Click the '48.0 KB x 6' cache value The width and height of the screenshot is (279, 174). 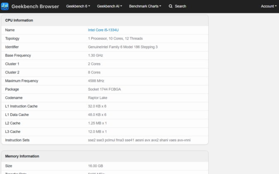point(97,115)
